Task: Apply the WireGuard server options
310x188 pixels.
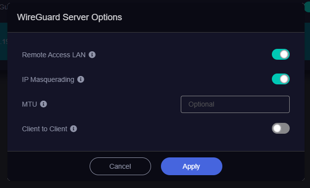Action: click(191, 166)
